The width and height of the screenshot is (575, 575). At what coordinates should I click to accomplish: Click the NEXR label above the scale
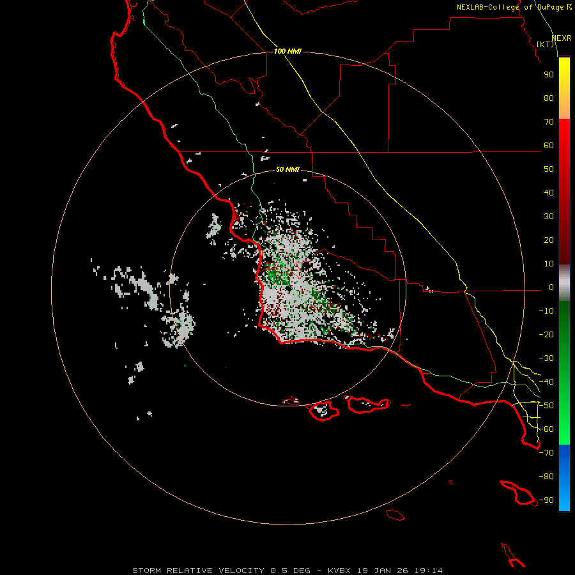click(x=562, y=38)
